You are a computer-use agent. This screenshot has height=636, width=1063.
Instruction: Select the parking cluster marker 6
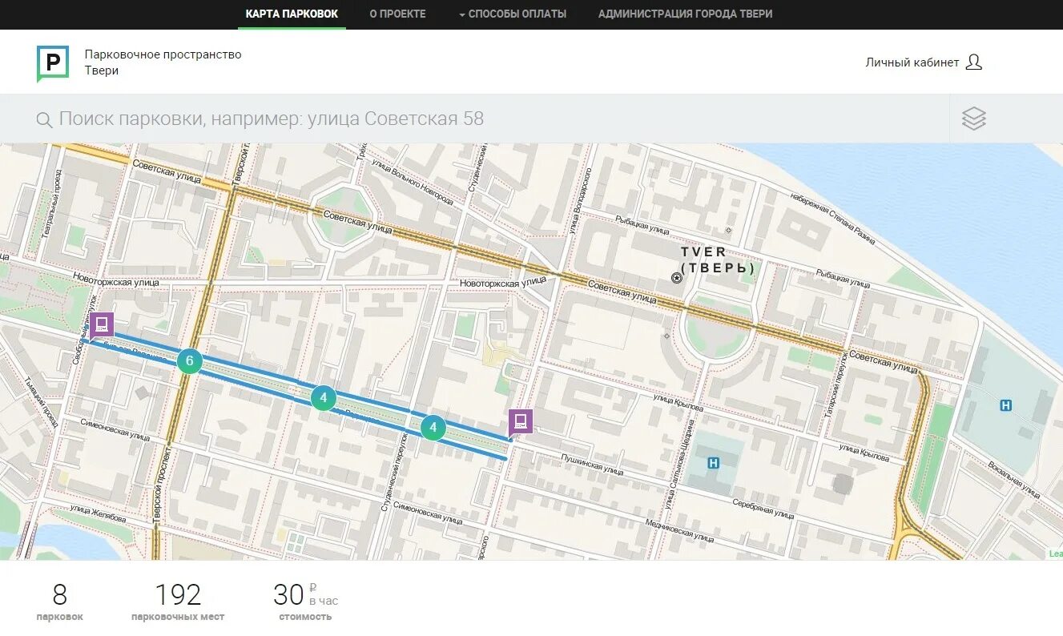coord(189,361)
